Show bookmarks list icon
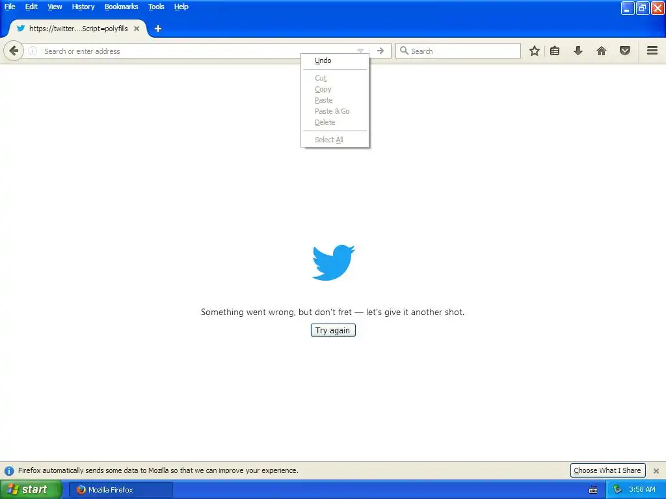 (555, 51)
